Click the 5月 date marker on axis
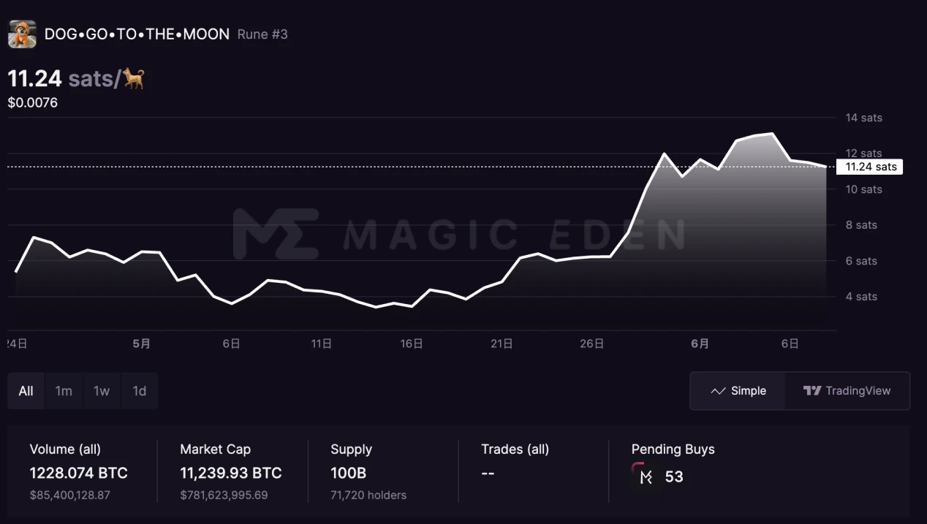 tap(142, 343)
